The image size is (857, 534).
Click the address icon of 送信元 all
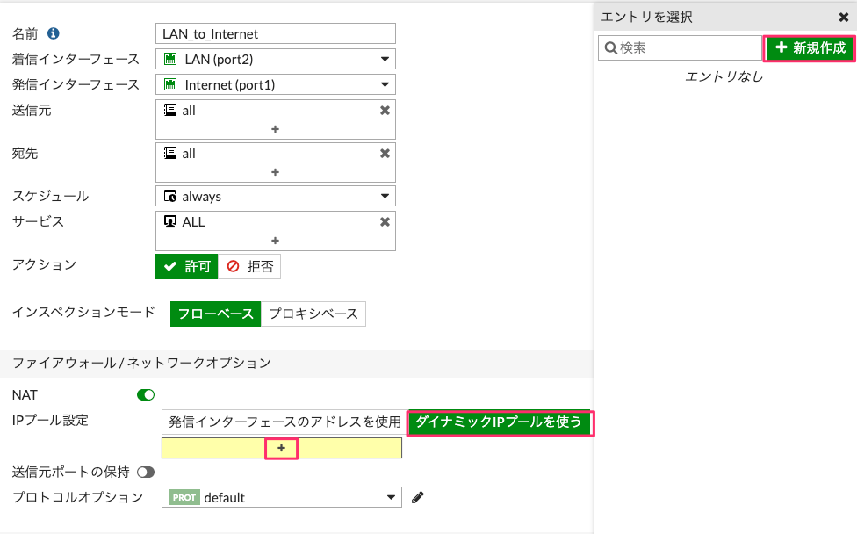coord(170,111)
